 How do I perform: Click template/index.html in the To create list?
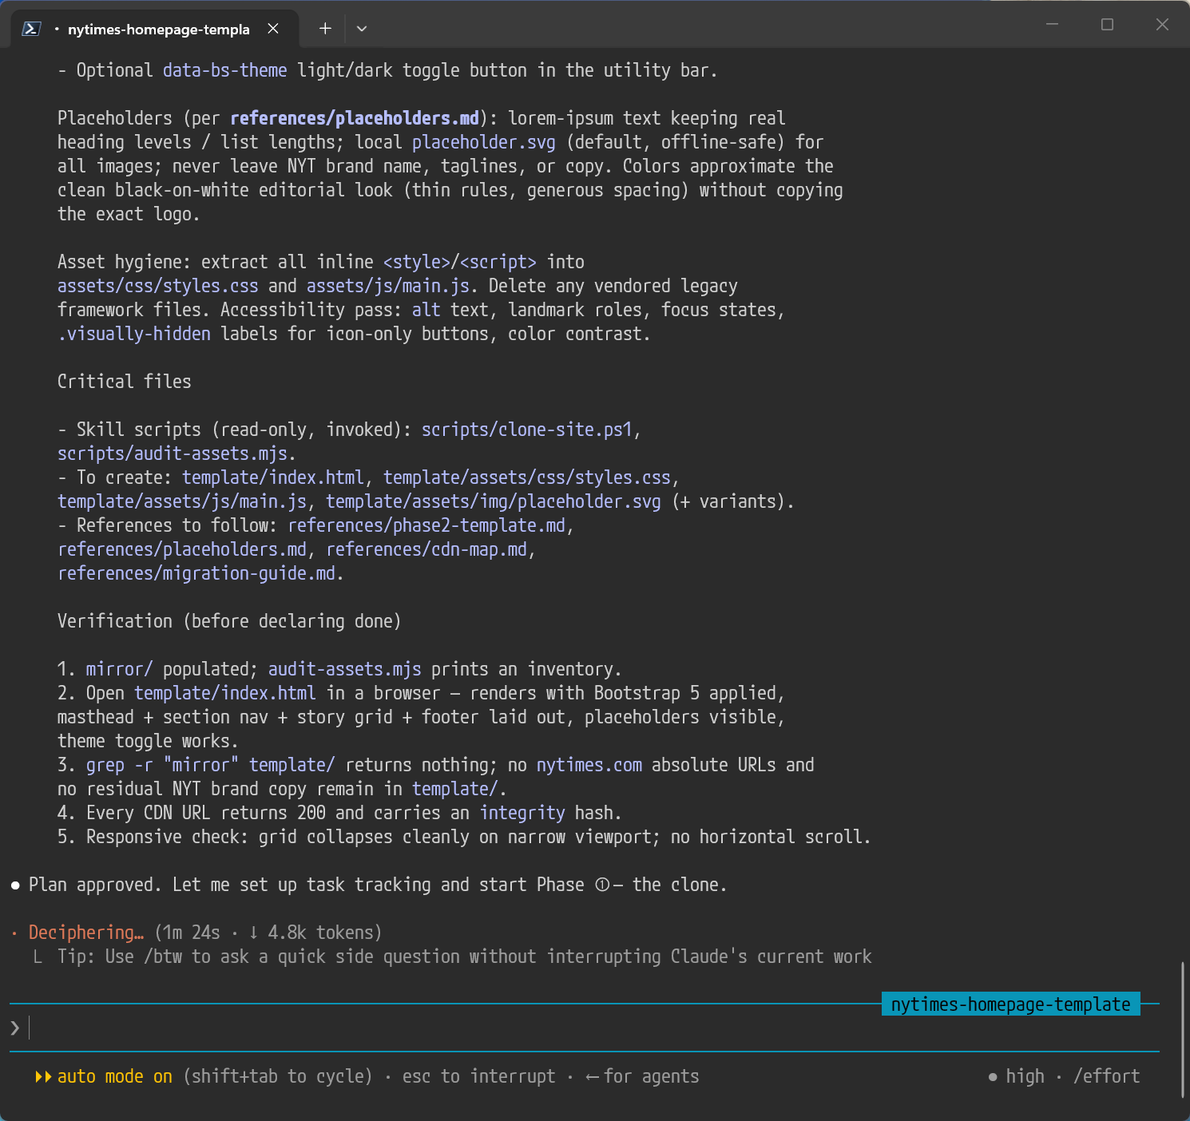pos(273,477)
